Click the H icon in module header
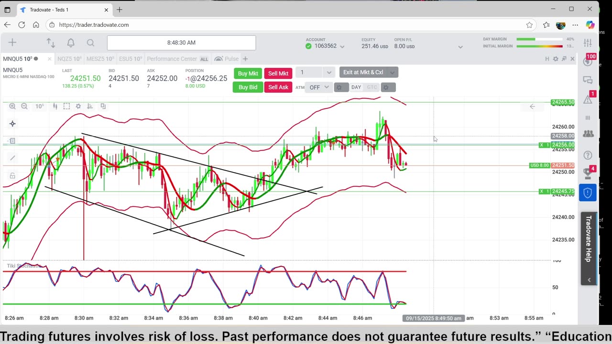Viewport: 612px width, 344px height. click(547, 59)
